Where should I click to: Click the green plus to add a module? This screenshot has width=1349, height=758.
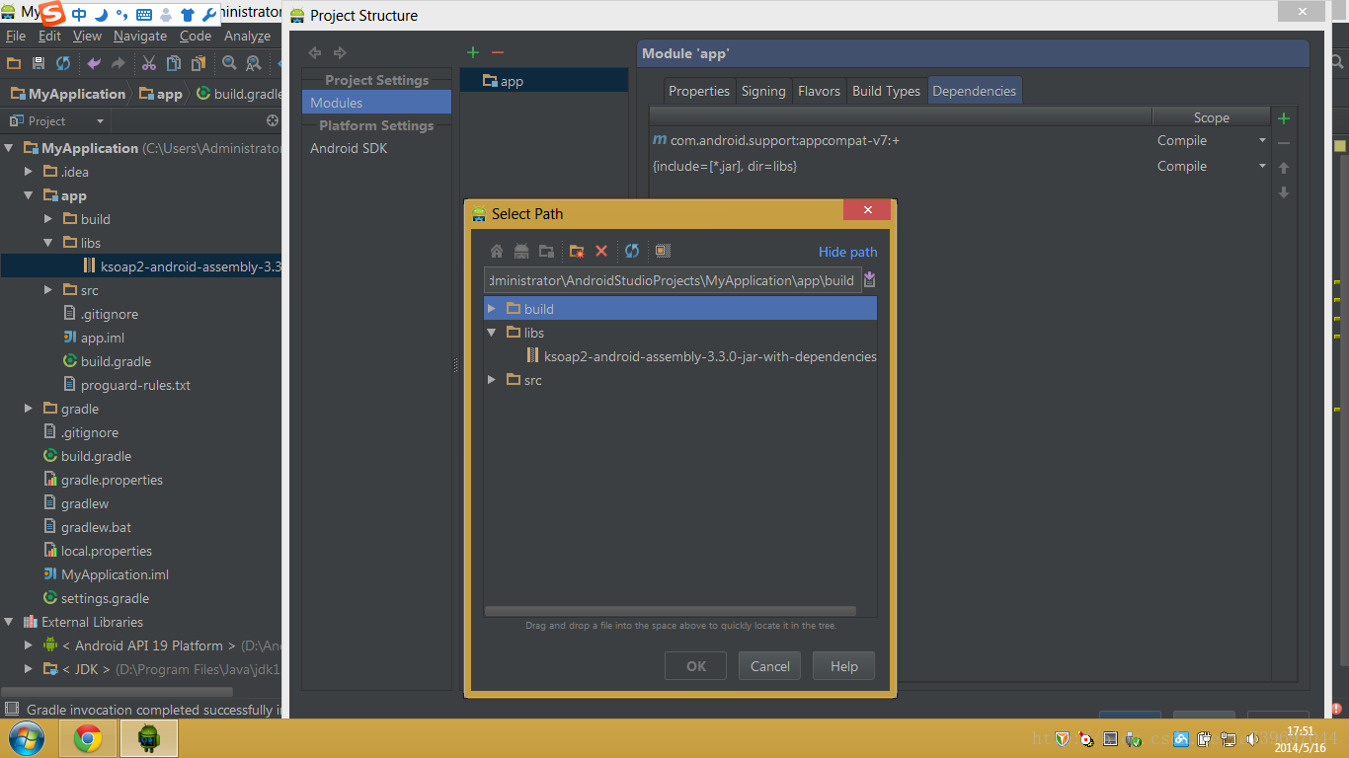tap(473, 52)
